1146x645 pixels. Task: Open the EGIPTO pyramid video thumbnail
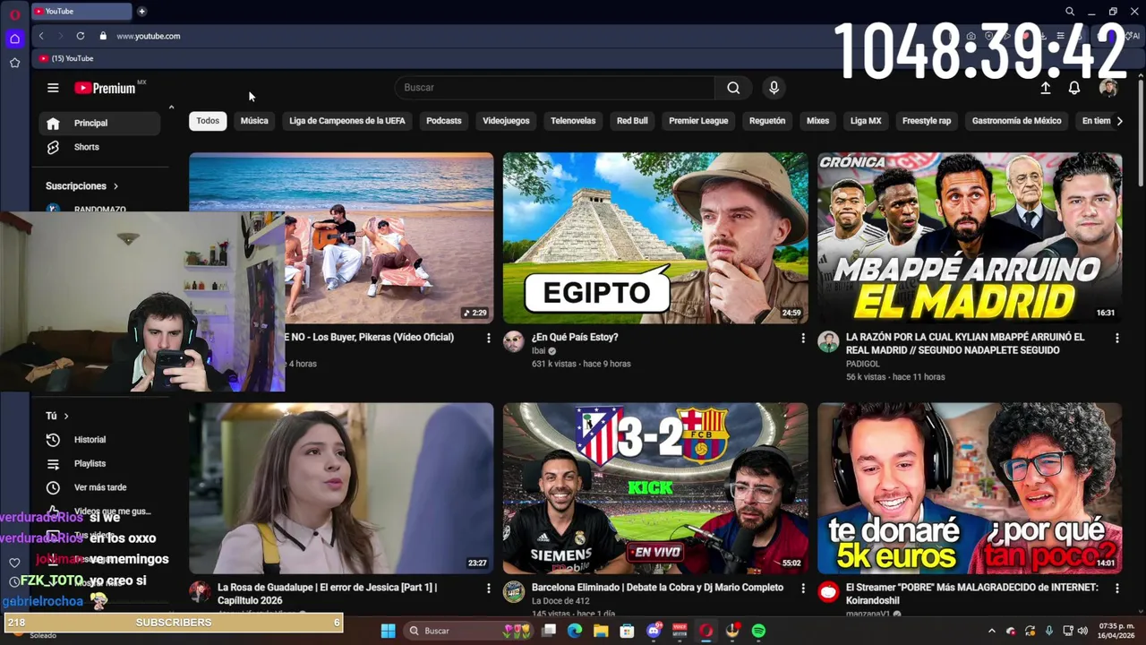(655, 238)
